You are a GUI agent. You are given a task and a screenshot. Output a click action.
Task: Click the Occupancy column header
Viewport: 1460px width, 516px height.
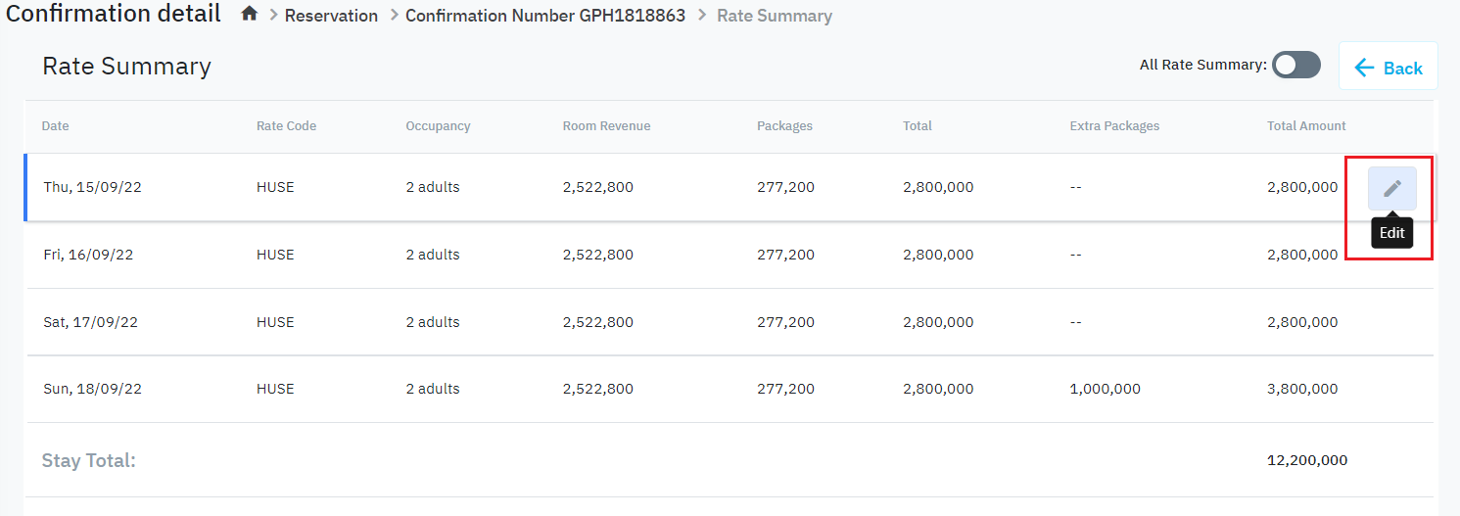click(438, 126)
